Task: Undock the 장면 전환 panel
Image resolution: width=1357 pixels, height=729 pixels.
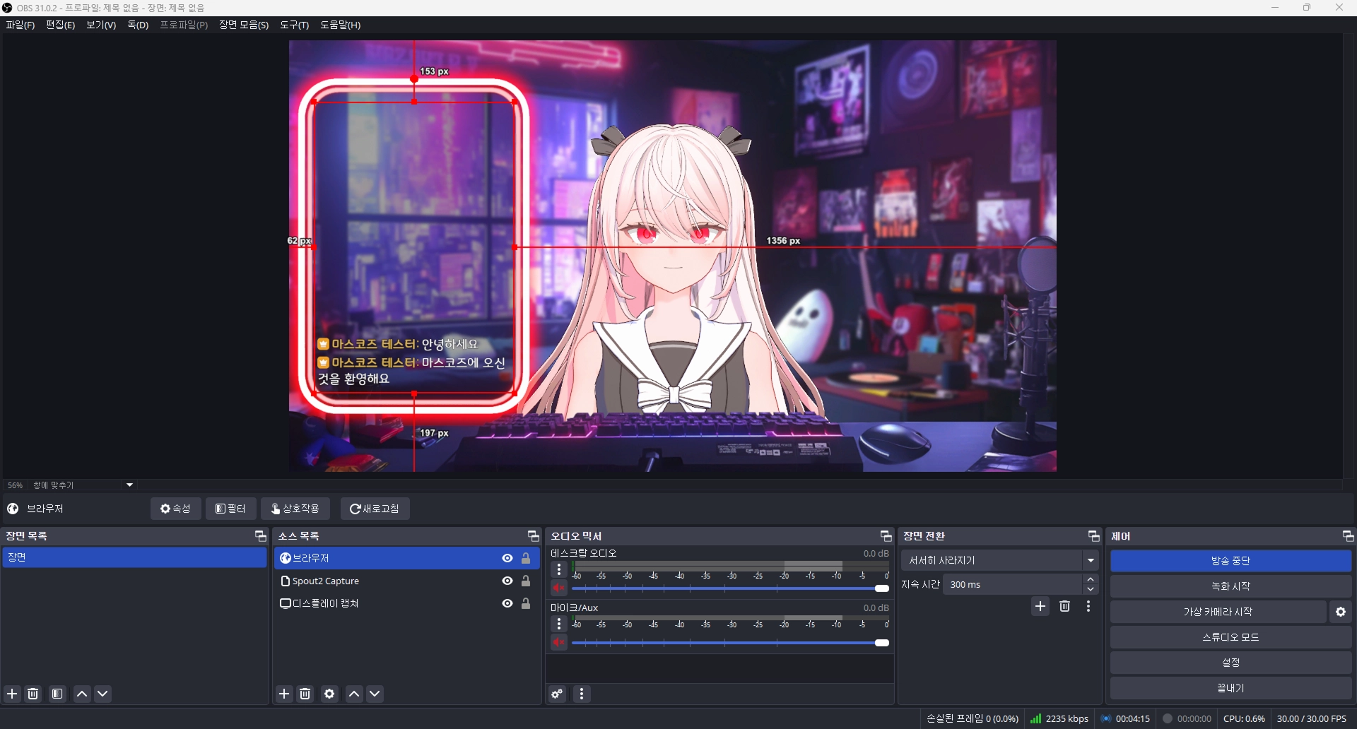Action: click(1093, 536)
